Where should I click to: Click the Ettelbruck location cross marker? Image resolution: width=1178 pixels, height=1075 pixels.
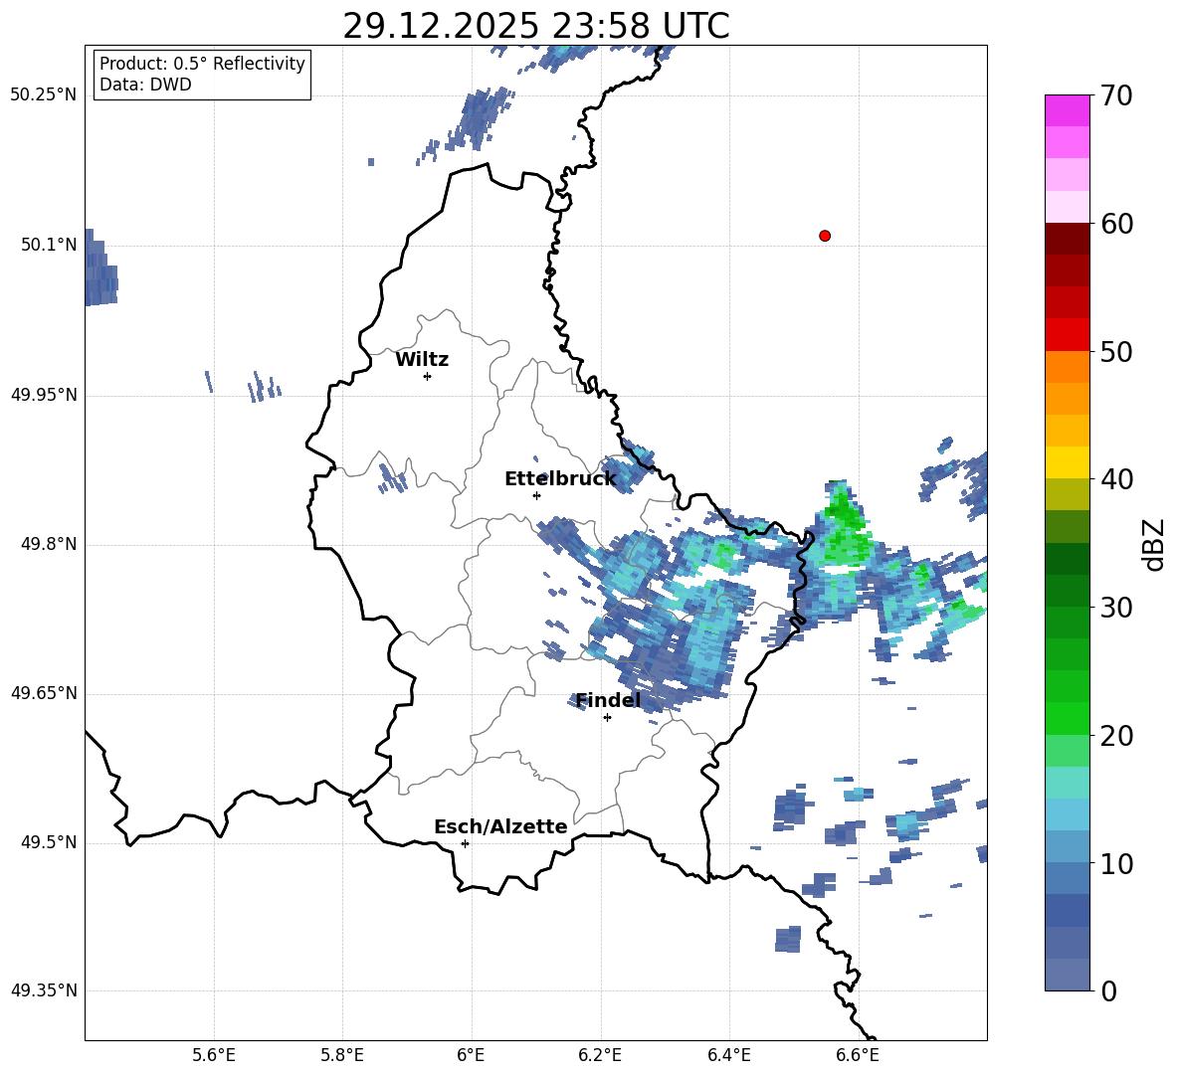pos(536,495)
